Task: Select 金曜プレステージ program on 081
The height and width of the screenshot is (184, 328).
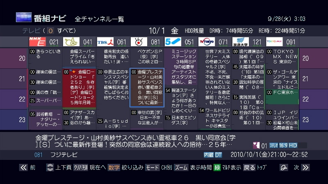Action: click(147, 88)
